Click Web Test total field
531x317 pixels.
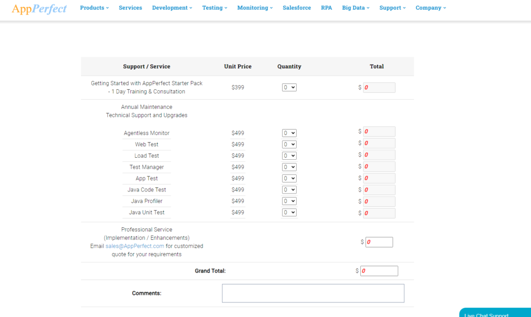click(x=379, y=143)
